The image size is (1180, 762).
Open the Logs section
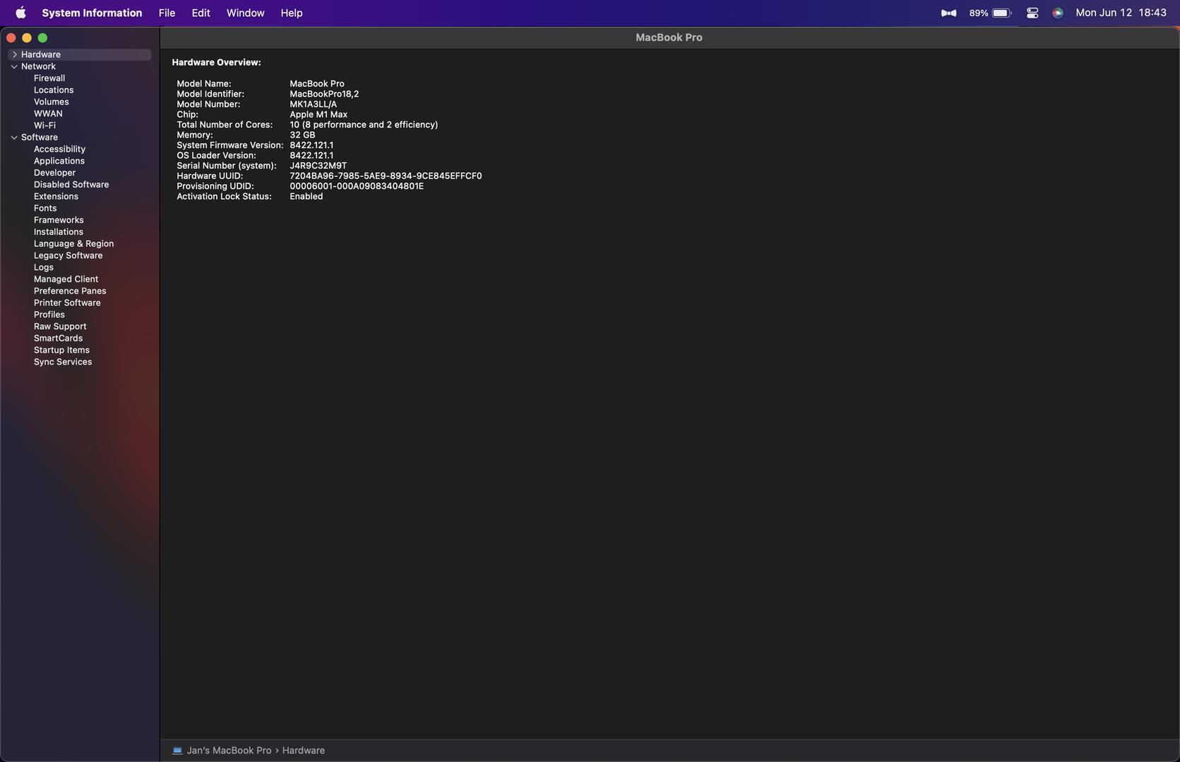pyautogui.click(x=44, y=267)
